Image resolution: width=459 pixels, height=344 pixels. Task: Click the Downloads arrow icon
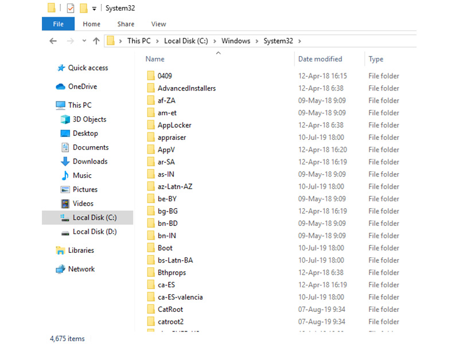(65, 162)
